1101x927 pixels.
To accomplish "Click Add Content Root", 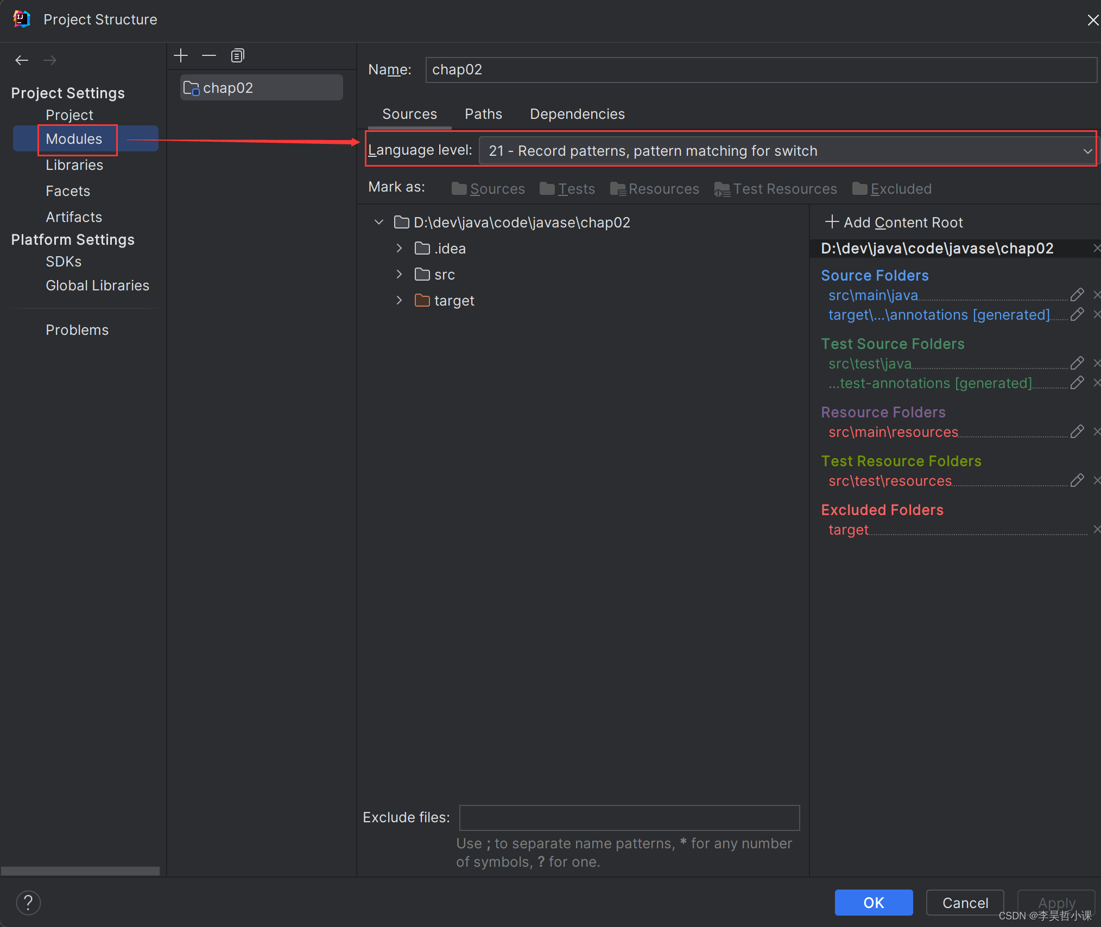I will (x=894, y=222).
